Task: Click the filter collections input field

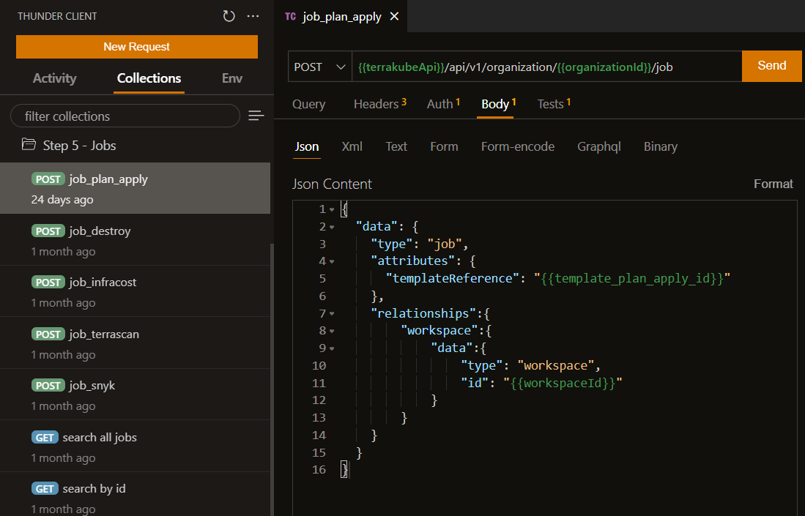Action: tap(125, 116)
